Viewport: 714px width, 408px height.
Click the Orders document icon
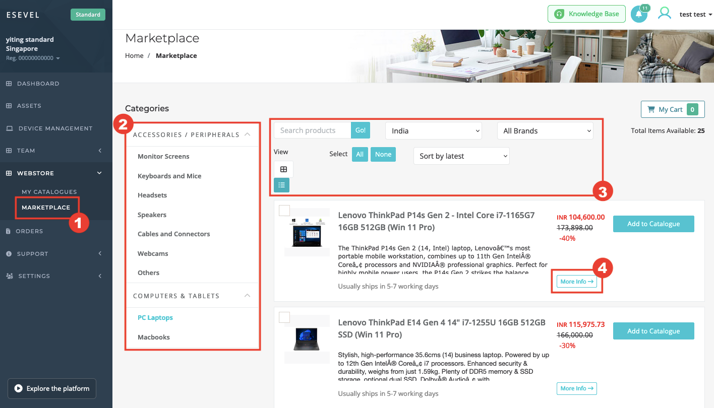8,231
